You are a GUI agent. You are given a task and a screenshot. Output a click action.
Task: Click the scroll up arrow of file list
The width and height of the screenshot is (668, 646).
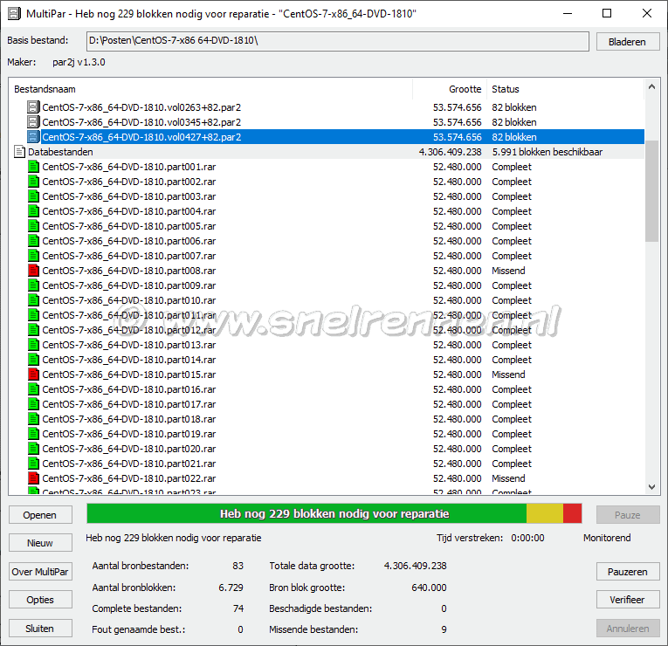(651, 86)
